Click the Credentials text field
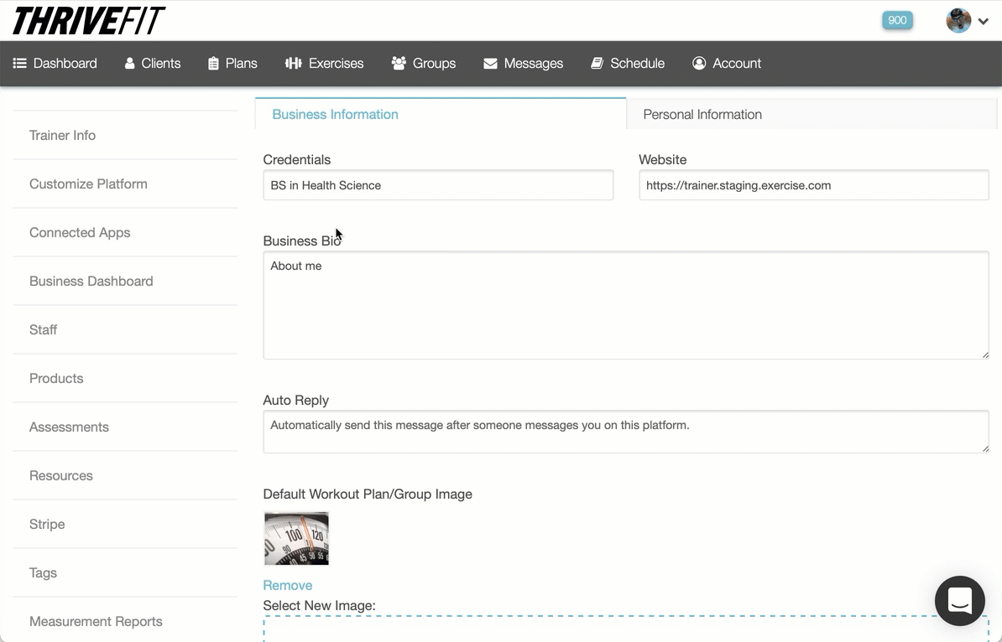 click(438, 185)
